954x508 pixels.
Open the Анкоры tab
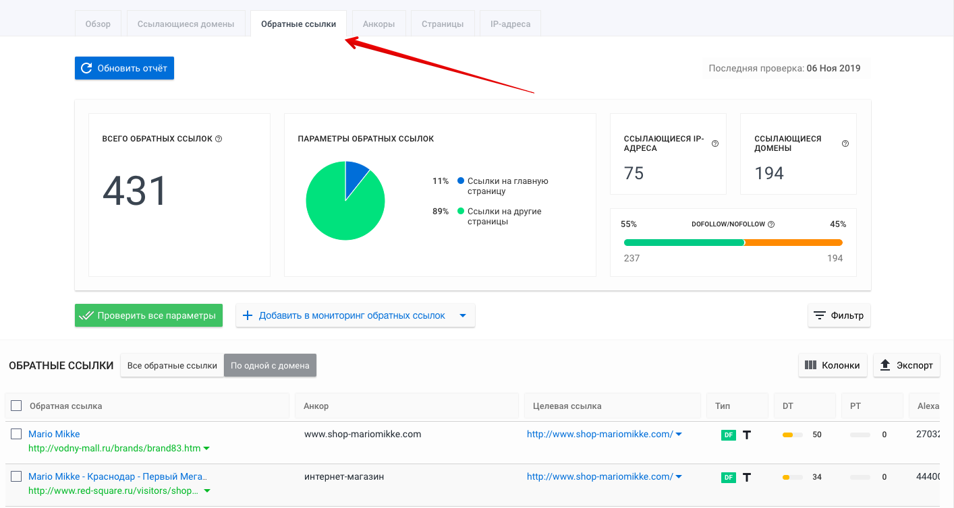378,24
